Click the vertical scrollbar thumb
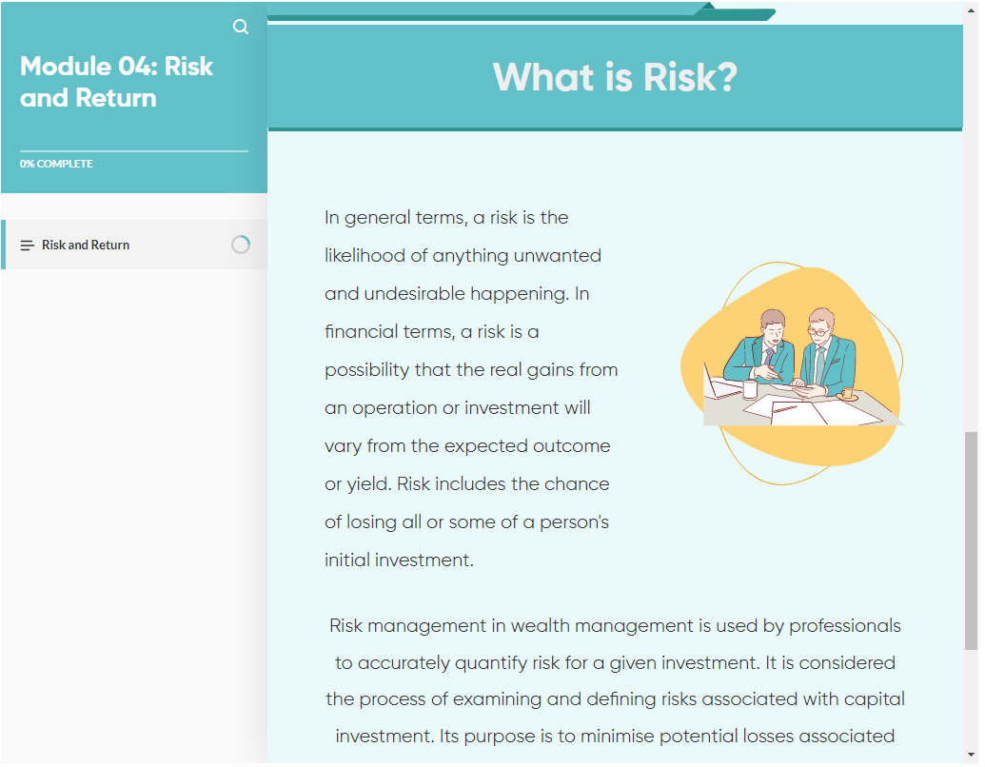The height and width of the screenshot is (767, 985). point(972,541)
